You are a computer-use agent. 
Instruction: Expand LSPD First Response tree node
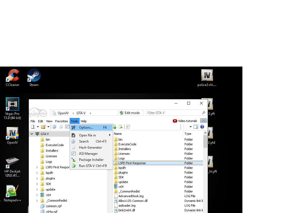[37, 167]
